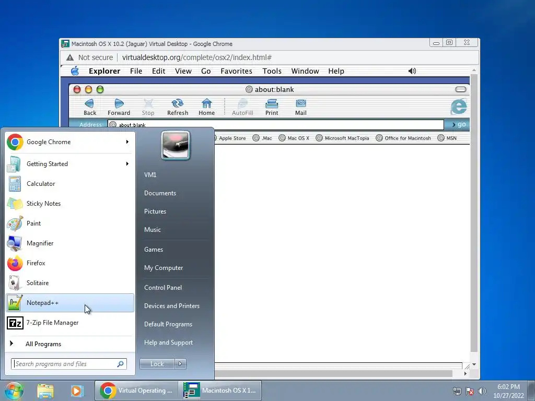Click the Internet Explorer 'e' logo
This screenshot has width=535, height=401.
click(x=459, y=107)
